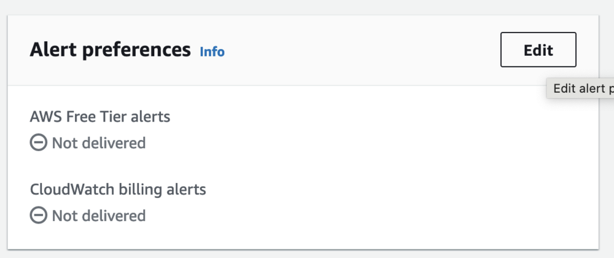This screenshot has height=258, width=614.
Task: Click "Not delivered" text under CloudWatch billing
Action: click(98, 216)
